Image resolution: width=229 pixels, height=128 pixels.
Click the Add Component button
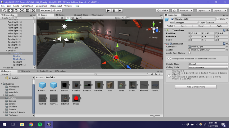coord(196,87)
